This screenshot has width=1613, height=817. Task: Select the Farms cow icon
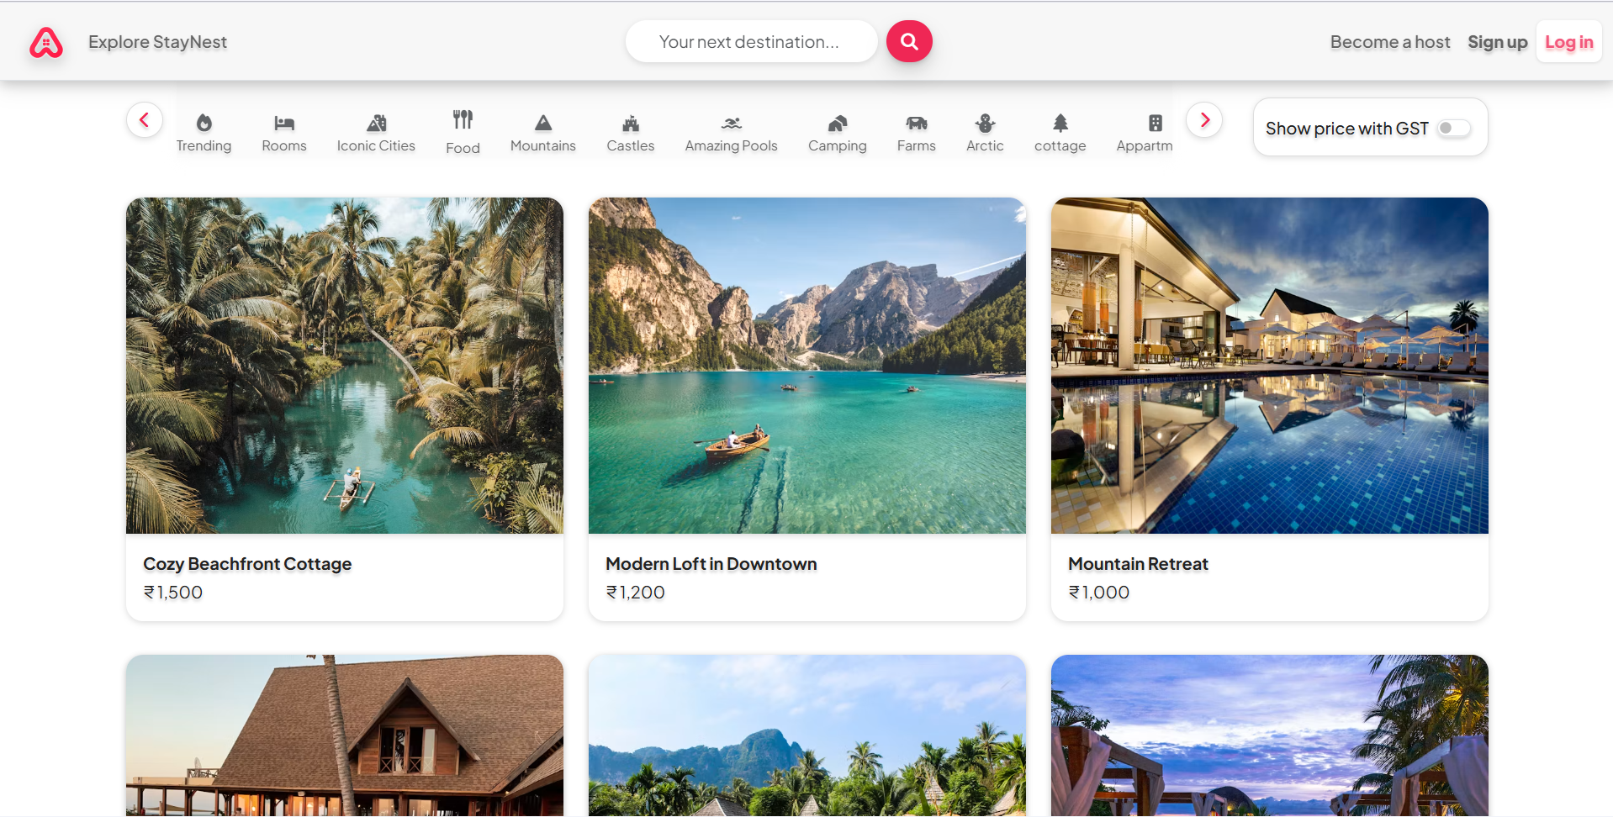click(917, 123)
